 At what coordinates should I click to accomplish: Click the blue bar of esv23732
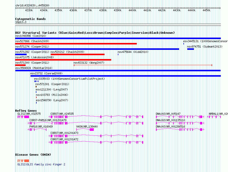pyautogui.click(x=126, y=76)
